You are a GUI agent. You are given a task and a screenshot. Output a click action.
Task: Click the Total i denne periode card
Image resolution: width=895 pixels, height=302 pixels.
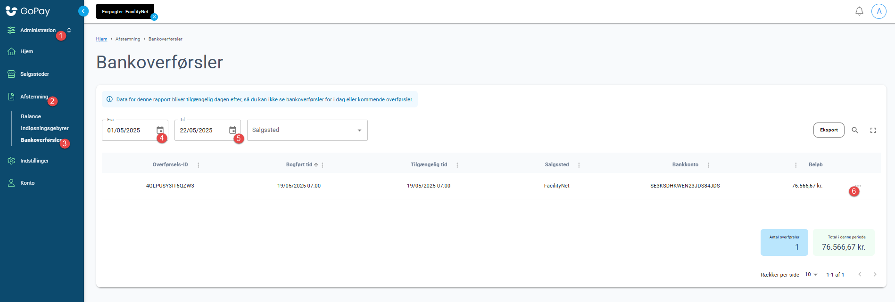tap(844, 242)
